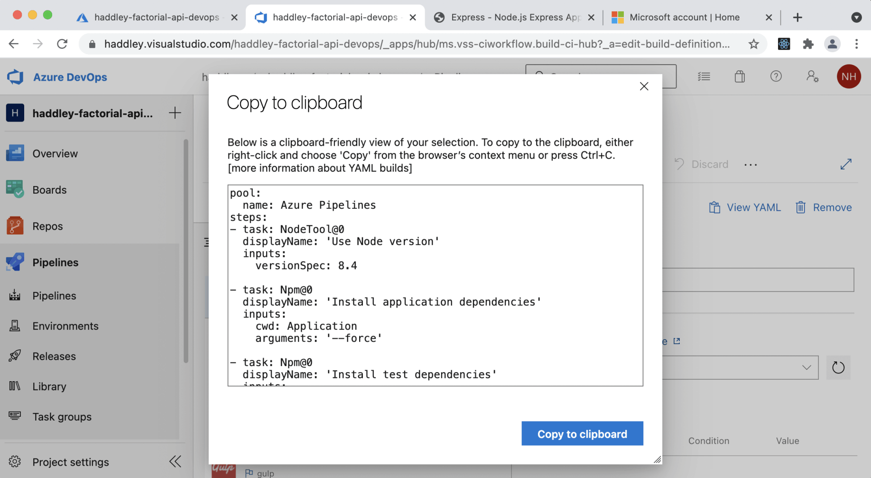Click the View YAML link
Image resolution: width=871 pixels, height=478 pixels.
point(745,207)
